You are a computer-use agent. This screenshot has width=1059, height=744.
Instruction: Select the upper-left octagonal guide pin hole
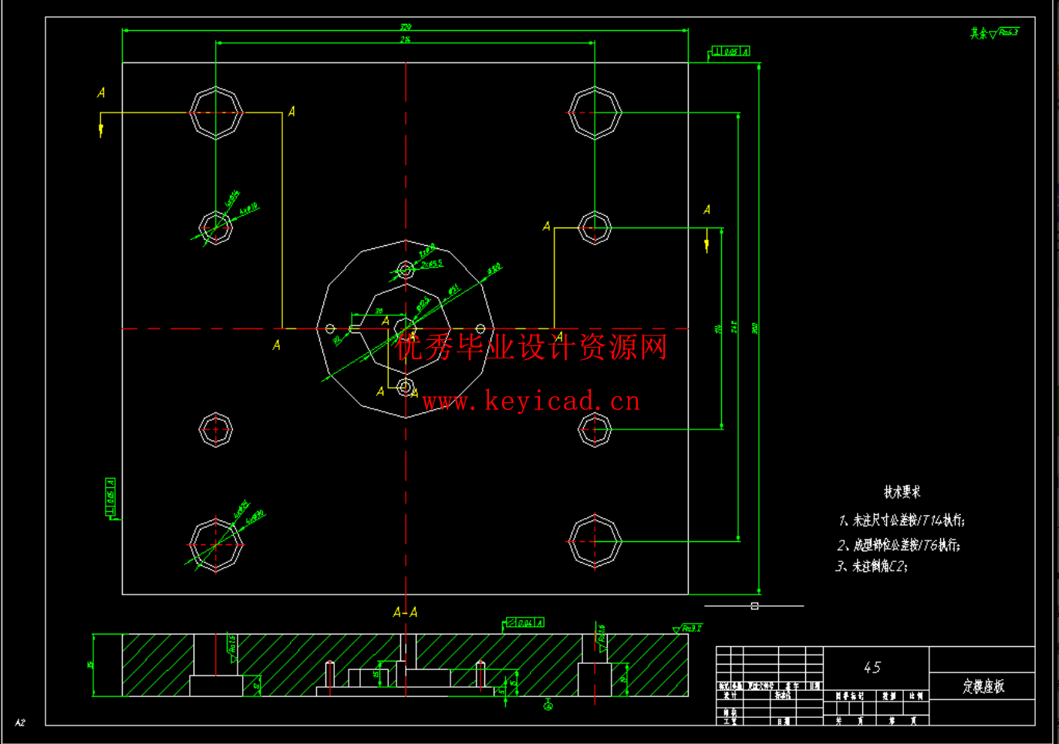click(x=214, y=113)
